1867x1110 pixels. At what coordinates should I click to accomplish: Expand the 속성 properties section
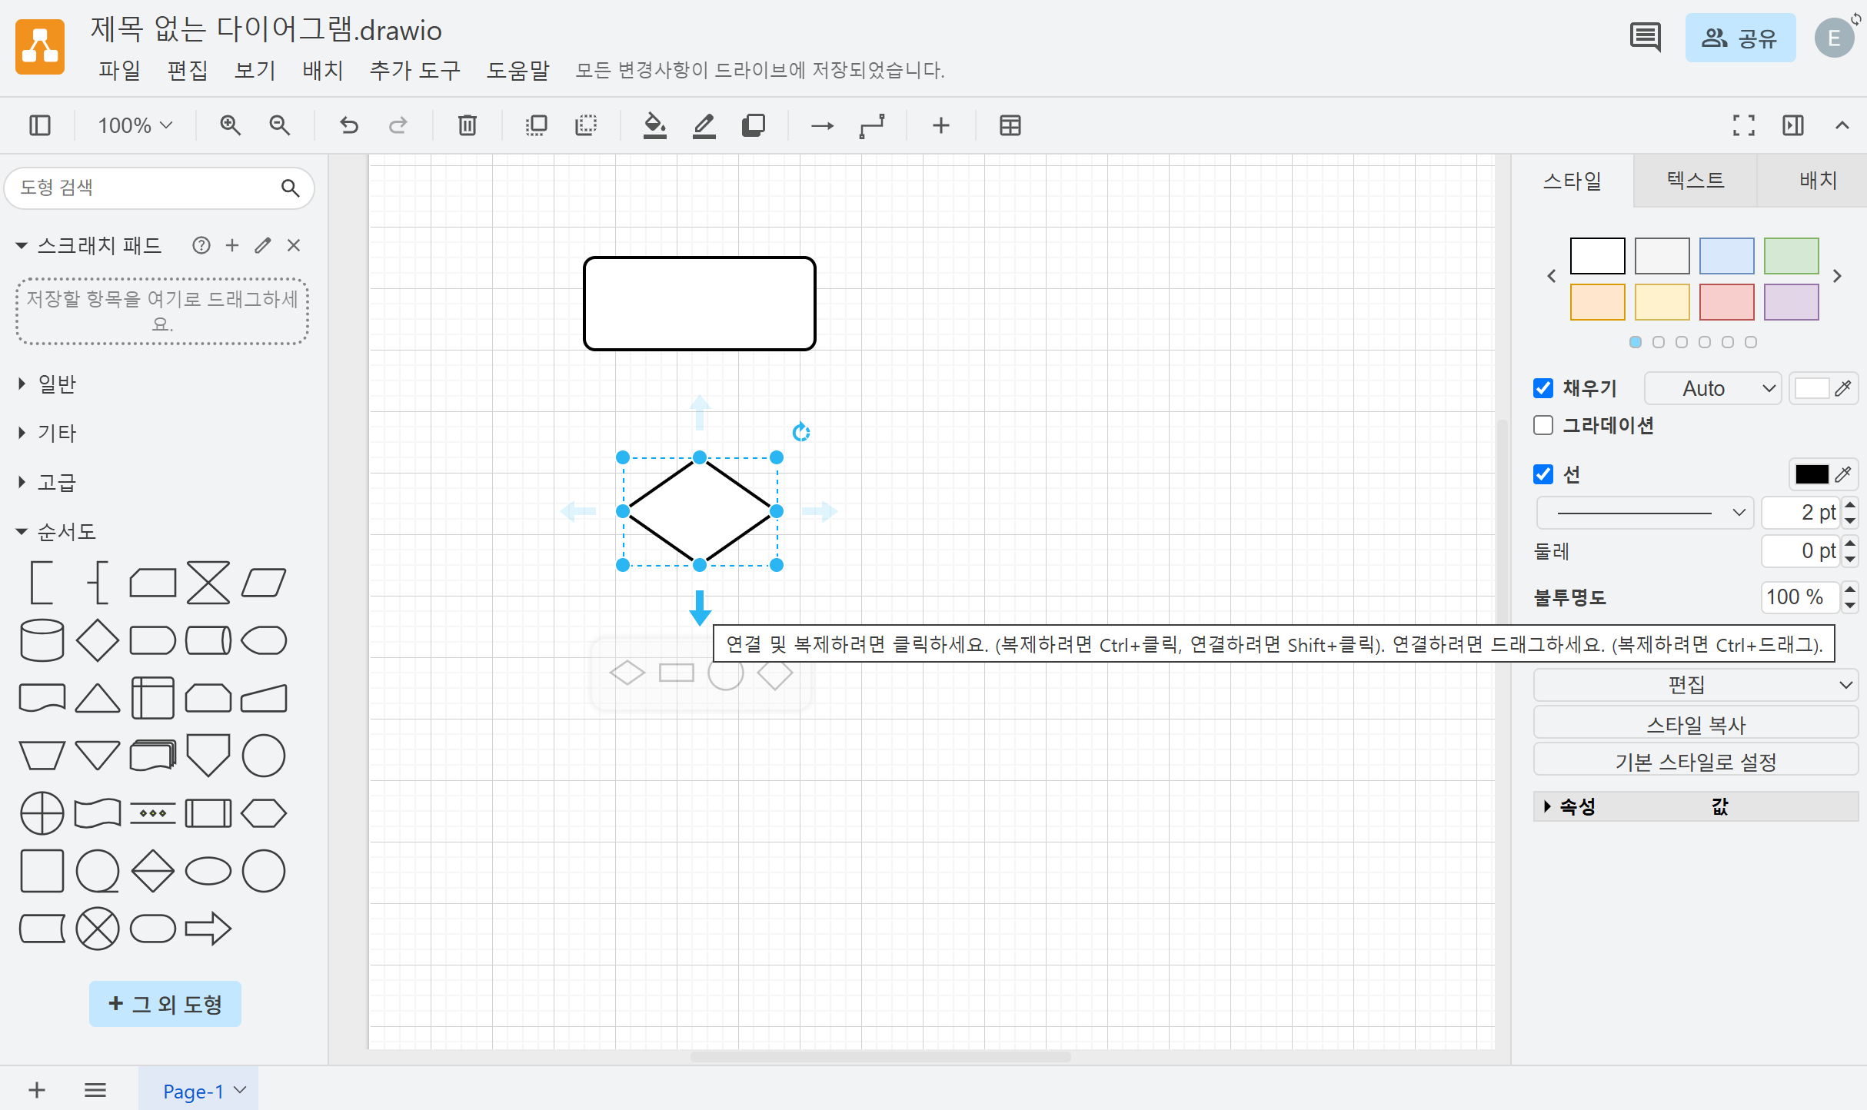1569,806
